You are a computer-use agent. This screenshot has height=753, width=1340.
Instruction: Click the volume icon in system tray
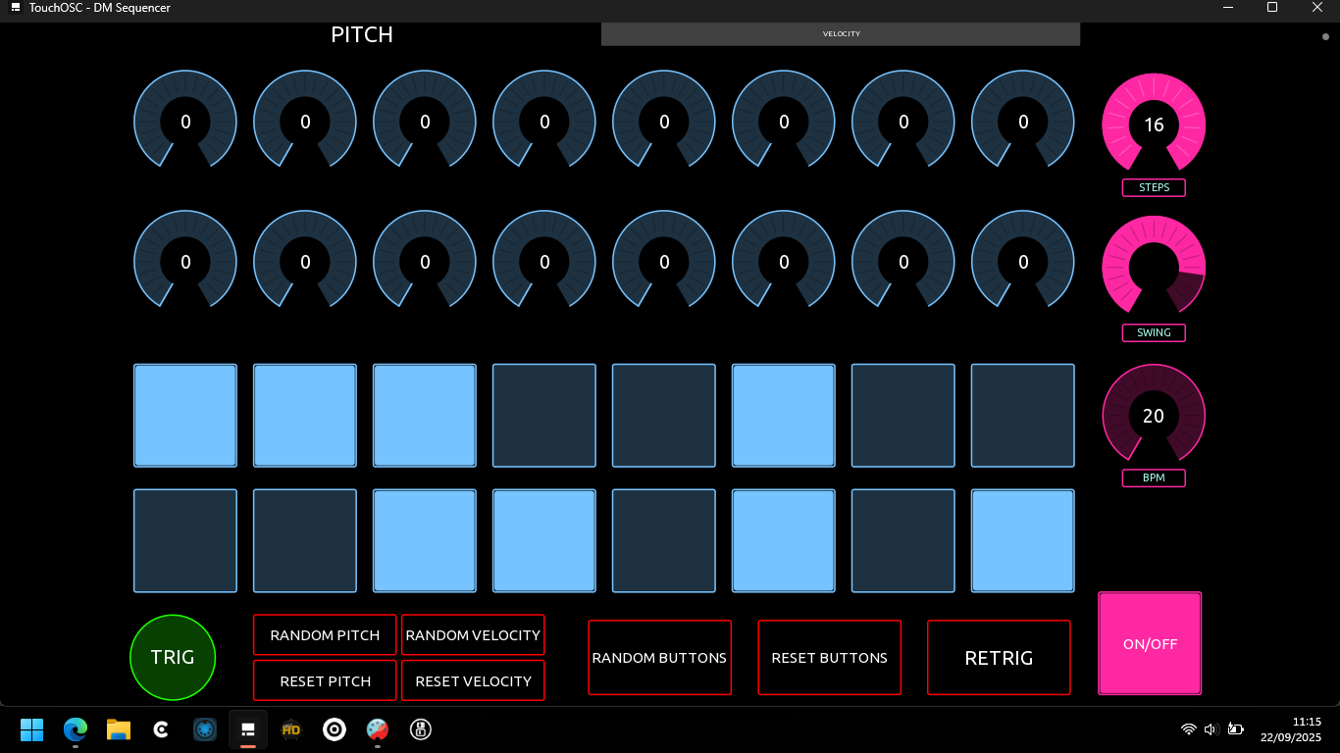click(1211, 728)
